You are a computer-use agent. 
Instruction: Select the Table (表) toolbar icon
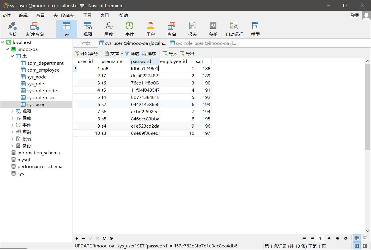[x=67, y=29]
